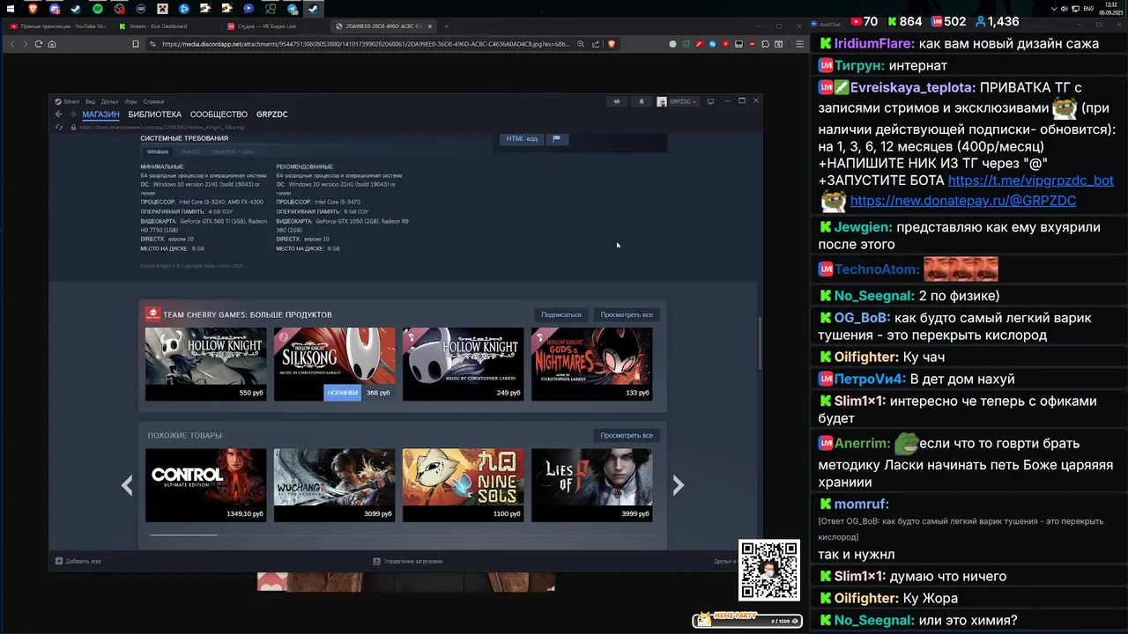The width and height of the screenshot is (1128, 634).
Task: Open Brave browser from the taskbar
Action: (x=33, y=9)
